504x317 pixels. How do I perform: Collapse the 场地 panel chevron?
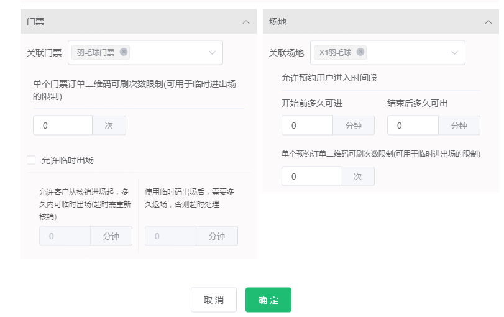[488, 22]
